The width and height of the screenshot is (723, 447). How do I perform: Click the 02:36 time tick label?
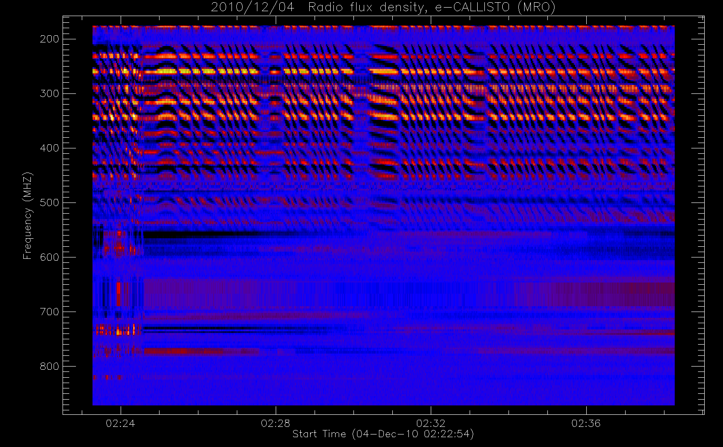coord(586,423)
